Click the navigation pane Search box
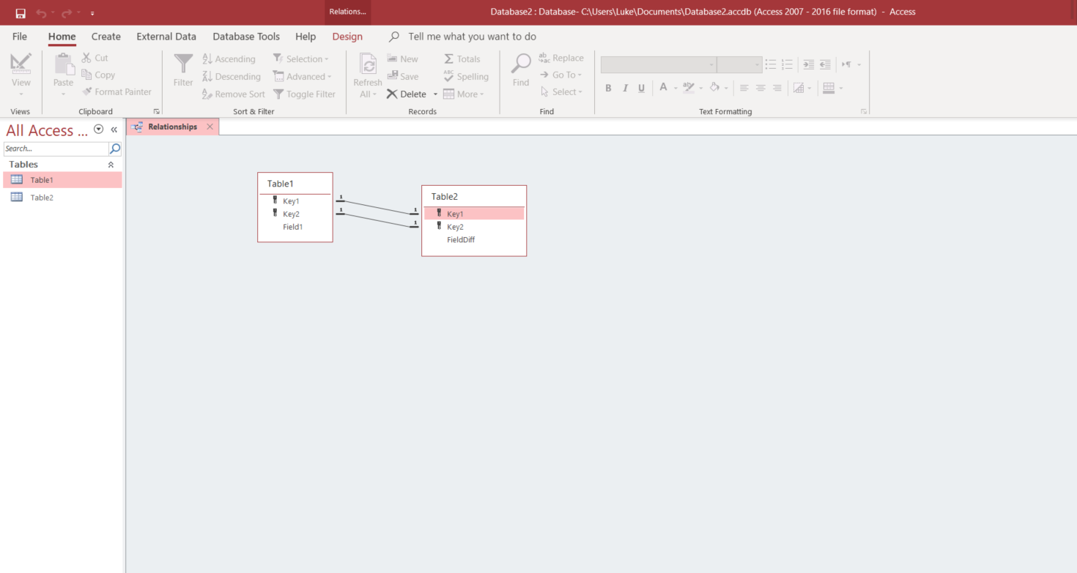The image size is (1077, 573). [56, 149]
